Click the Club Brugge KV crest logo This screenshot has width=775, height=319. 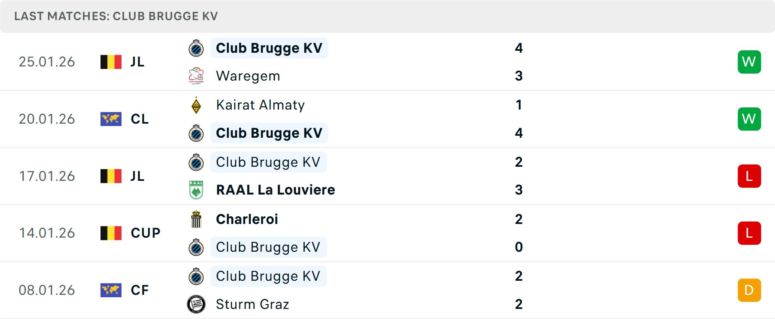197,48
